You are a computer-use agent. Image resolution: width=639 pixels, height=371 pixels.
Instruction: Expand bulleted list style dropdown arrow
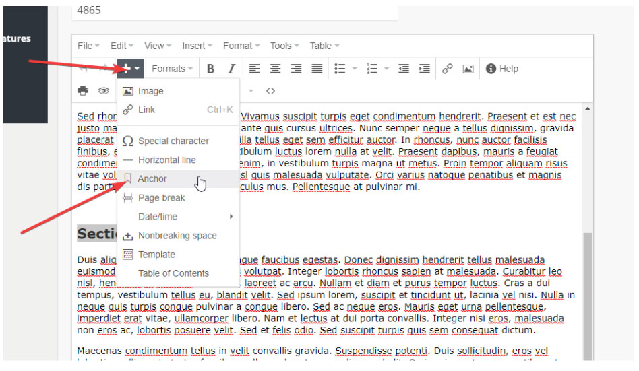click(355, 69)
